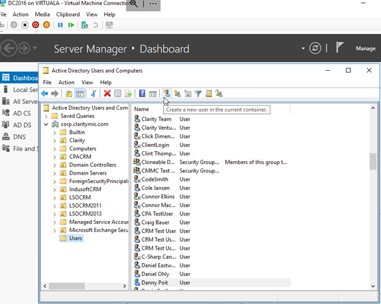Open Server Manager navigation history dropdown
The height and width of the screenshot is (304, 381).
click(35, 48)
